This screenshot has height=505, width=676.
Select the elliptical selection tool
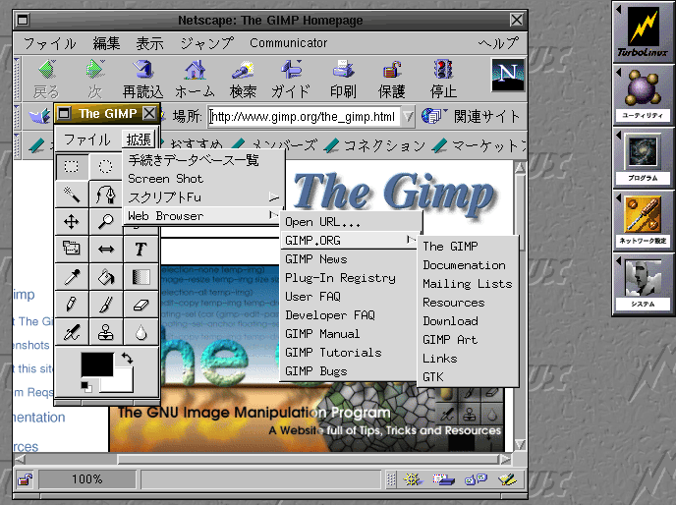(x=106, y=166)
